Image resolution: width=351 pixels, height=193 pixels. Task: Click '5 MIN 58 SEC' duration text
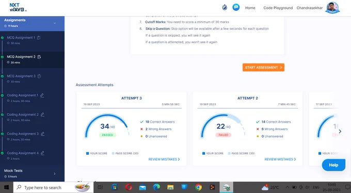pyautogui.click(x=171, y=104)
